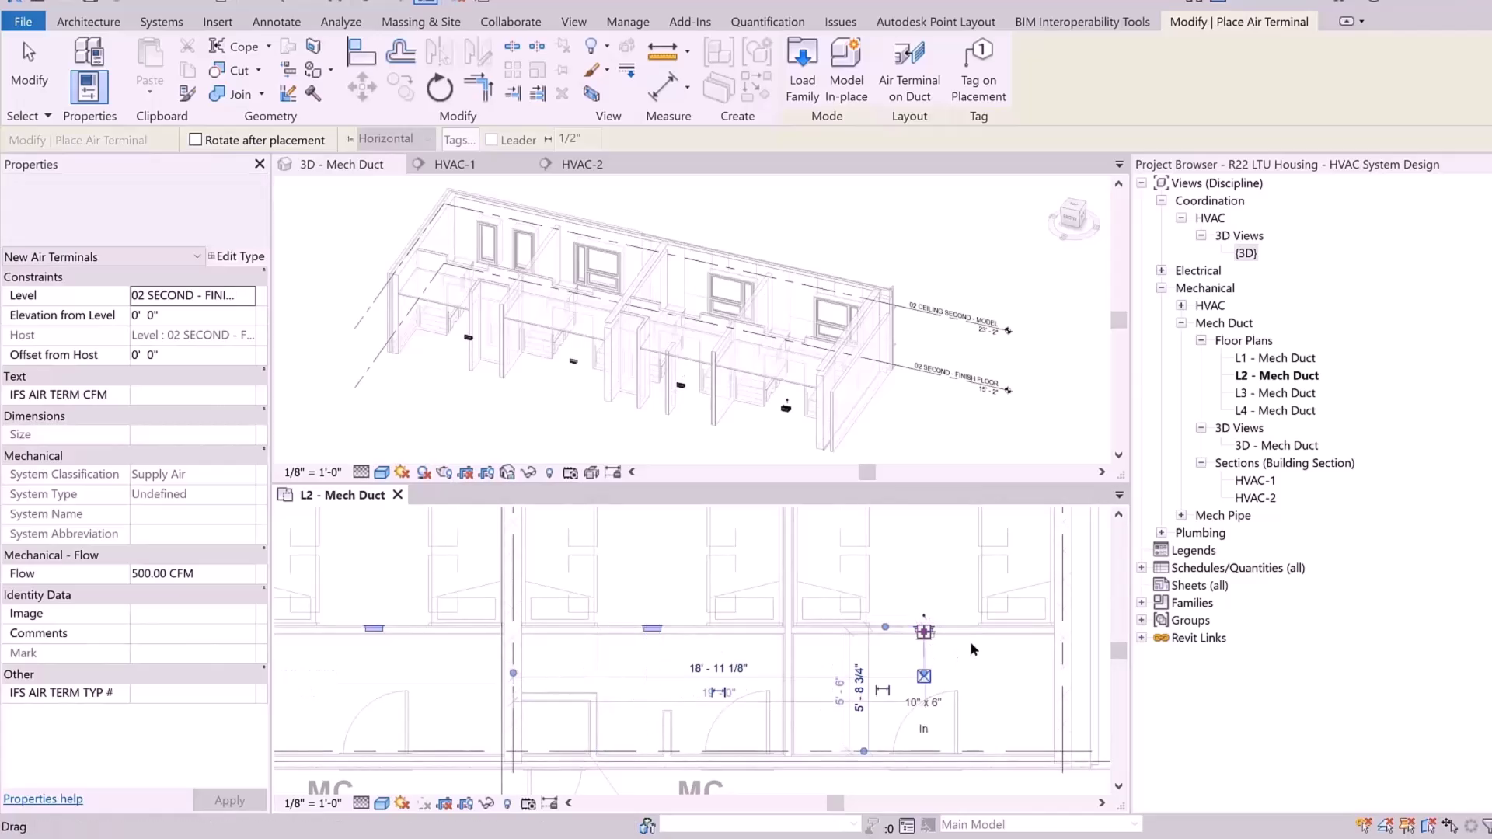Viewport: 1492px width, 839px height.
Task: Click the Apply button in Properties
Action: tap(230, 799)
